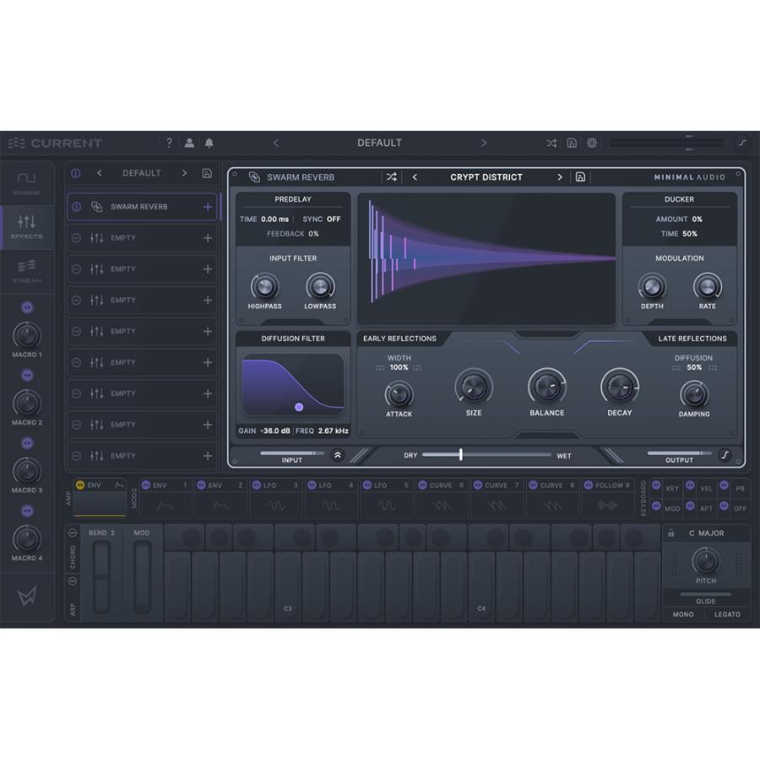Click the DECAY knob
This screenshot has width=760, height=760.
pos(620,387)
